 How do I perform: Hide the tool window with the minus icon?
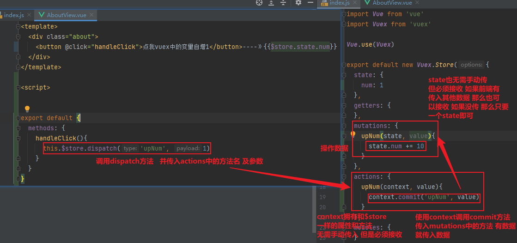pos(310,3)
